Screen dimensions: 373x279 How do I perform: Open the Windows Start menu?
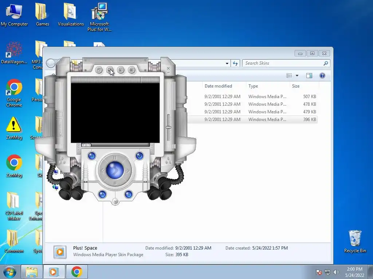tap(10, 272)
